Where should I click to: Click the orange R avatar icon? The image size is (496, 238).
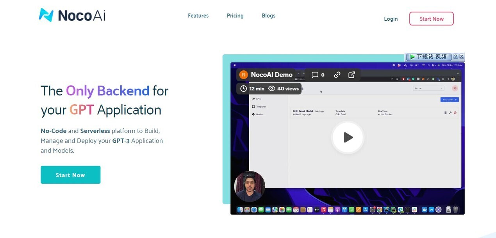[244, 75]
